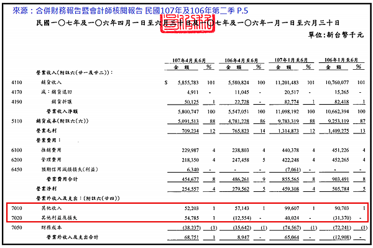Select account code 7050
Screen dimensions: 373x248
[x=17, y=227]
